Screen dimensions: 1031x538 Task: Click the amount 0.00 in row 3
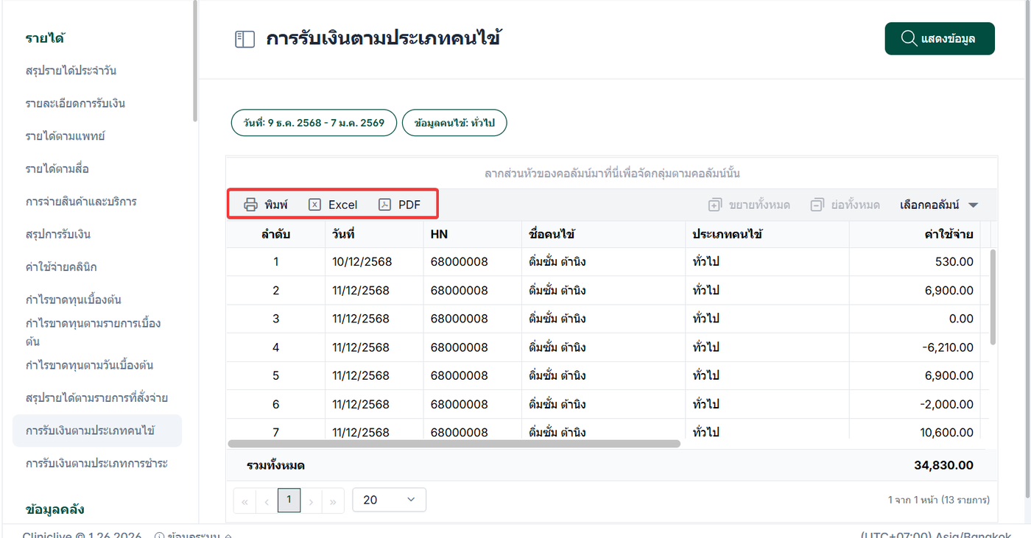click(x=962, y=319)
